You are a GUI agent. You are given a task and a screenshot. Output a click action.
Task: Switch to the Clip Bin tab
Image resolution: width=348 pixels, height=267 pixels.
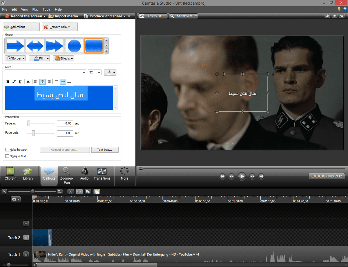click(11, 174)
